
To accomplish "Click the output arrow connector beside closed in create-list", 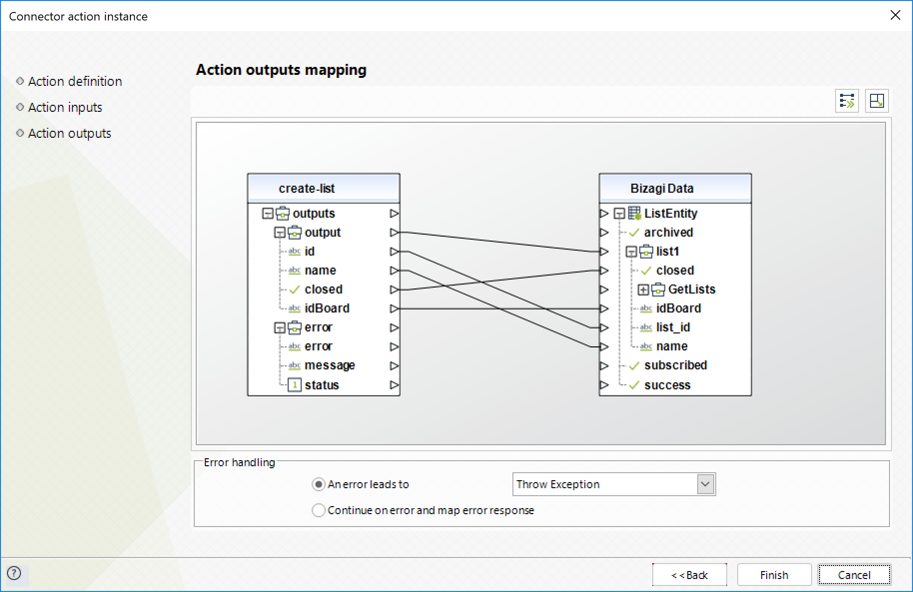I will [394, 290].
